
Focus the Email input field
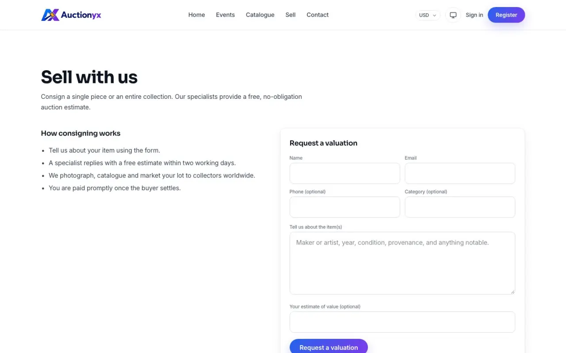(460, 173)
